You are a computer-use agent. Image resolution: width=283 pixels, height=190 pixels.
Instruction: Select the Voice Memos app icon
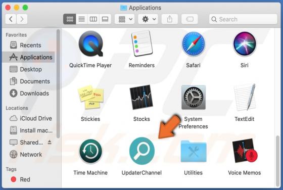[x=245, y=151]
